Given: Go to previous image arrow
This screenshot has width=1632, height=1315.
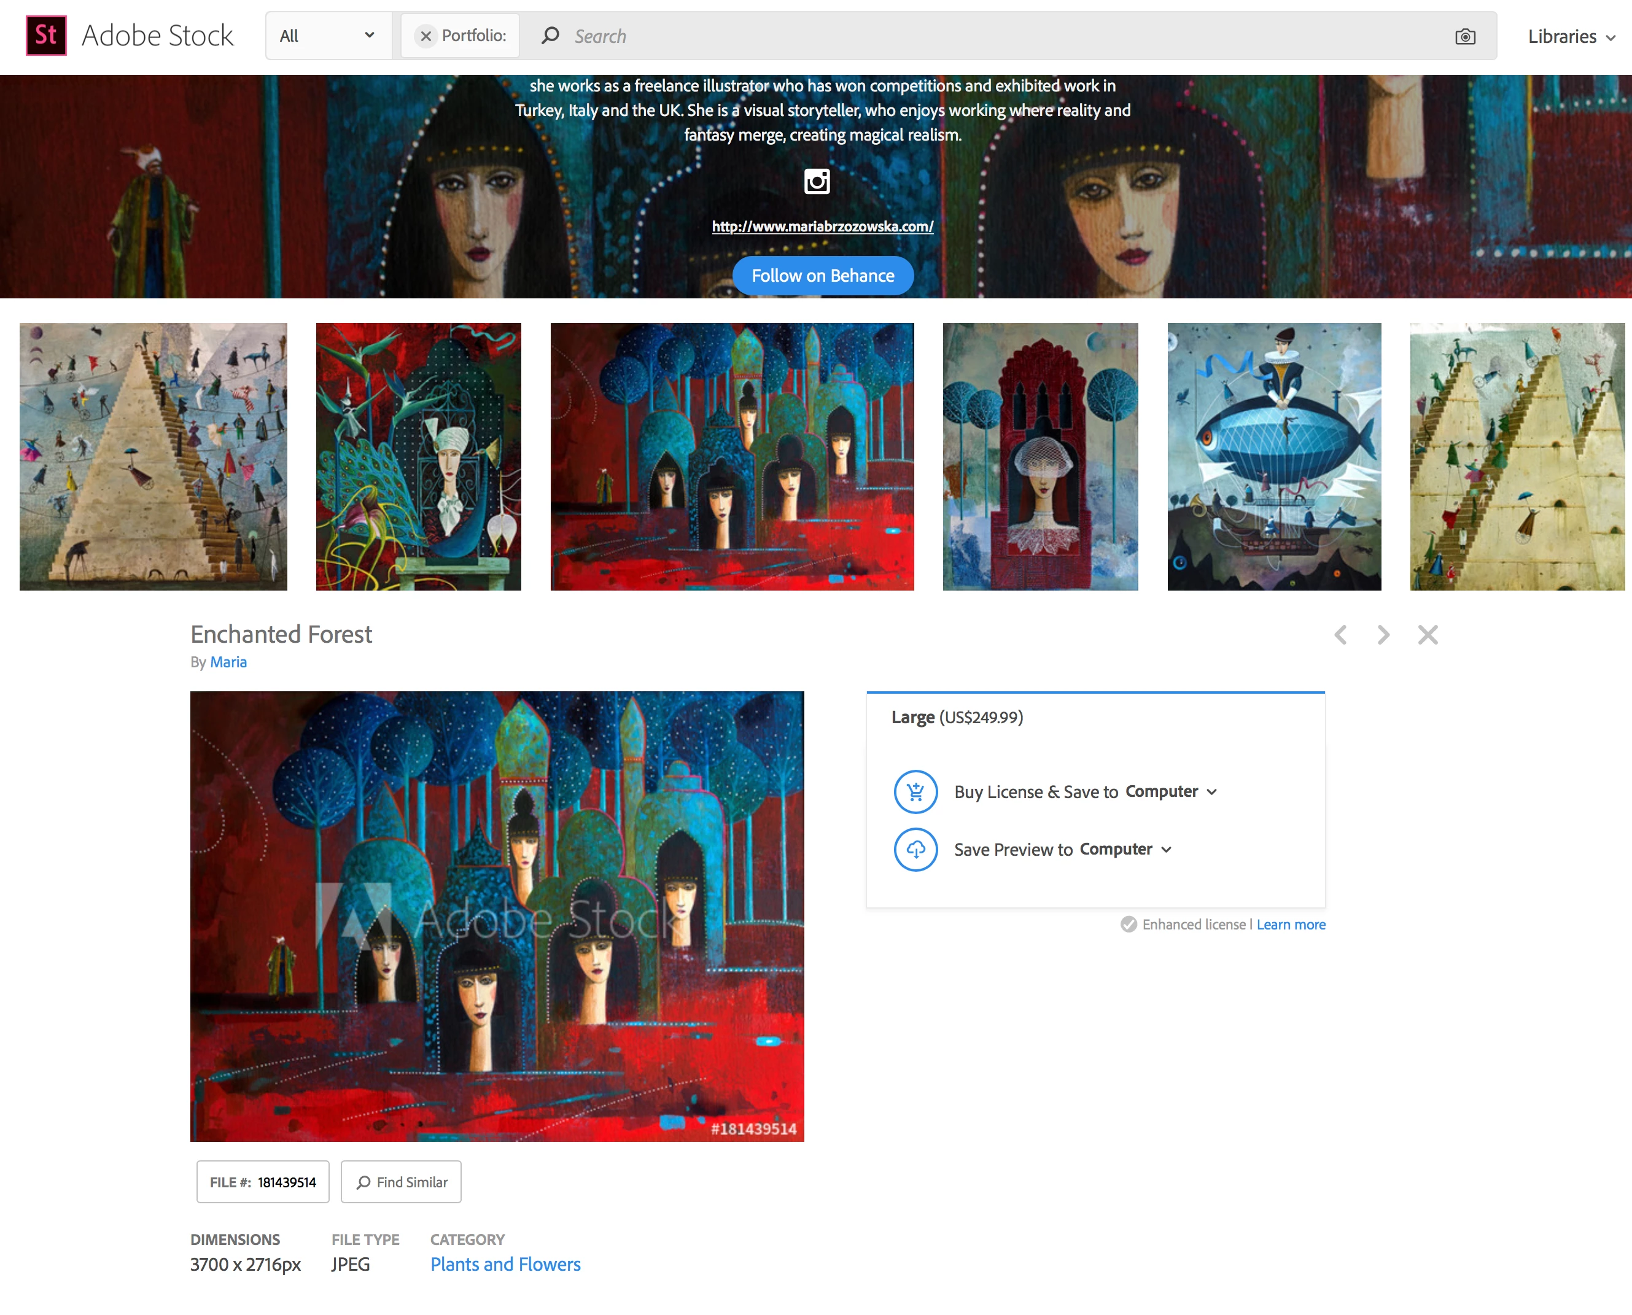Looking at the screenshot, I should [x=1340, y=634].
